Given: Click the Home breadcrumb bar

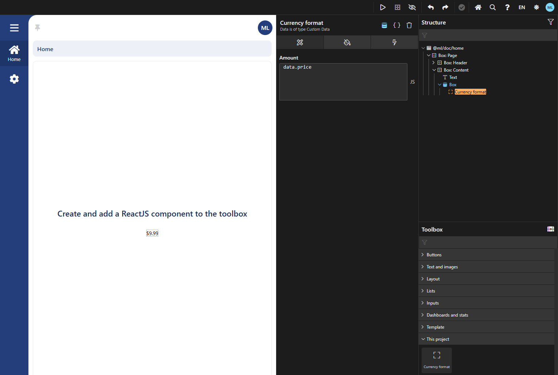Looking at the screenshot, I should click(x=152, y=49).
